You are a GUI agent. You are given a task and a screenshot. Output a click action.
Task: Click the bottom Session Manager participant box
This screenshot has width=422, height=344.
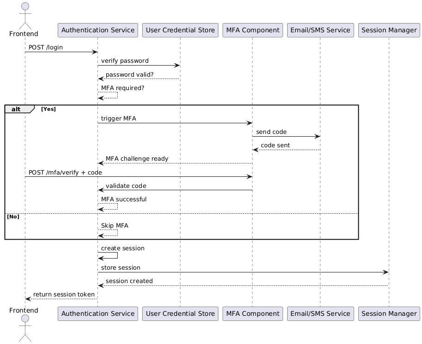(389, 314)
